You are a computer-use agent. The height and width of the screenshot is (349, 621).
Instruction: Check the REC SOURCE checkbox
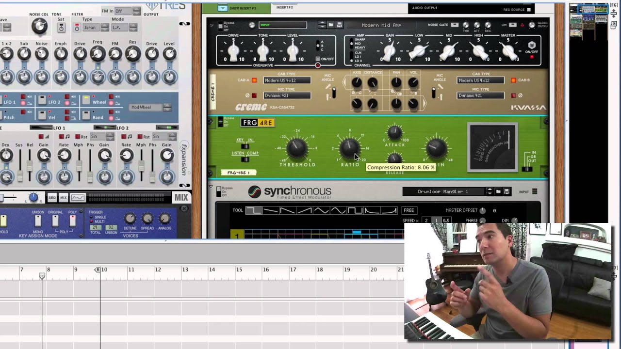pyautogui.click(x=529, y=9)
